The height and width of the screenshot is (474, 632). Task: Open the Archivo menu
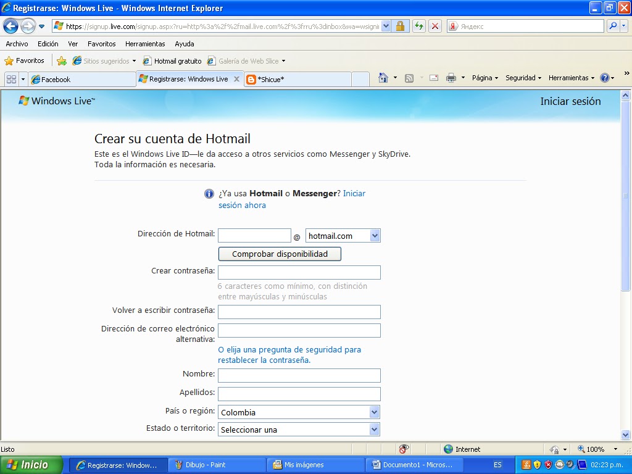17,44
